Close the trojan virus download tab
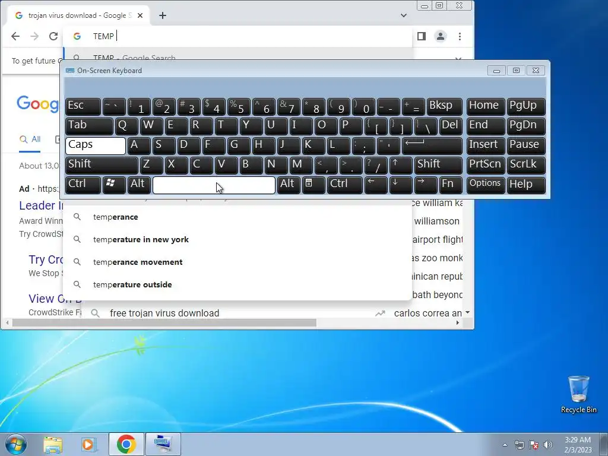This screenshot has width=608, height=456. click(140, 15)
